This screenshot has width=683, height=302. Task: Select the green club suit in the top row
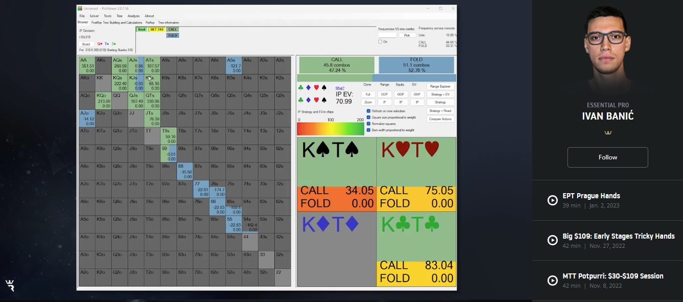point(301,87)
